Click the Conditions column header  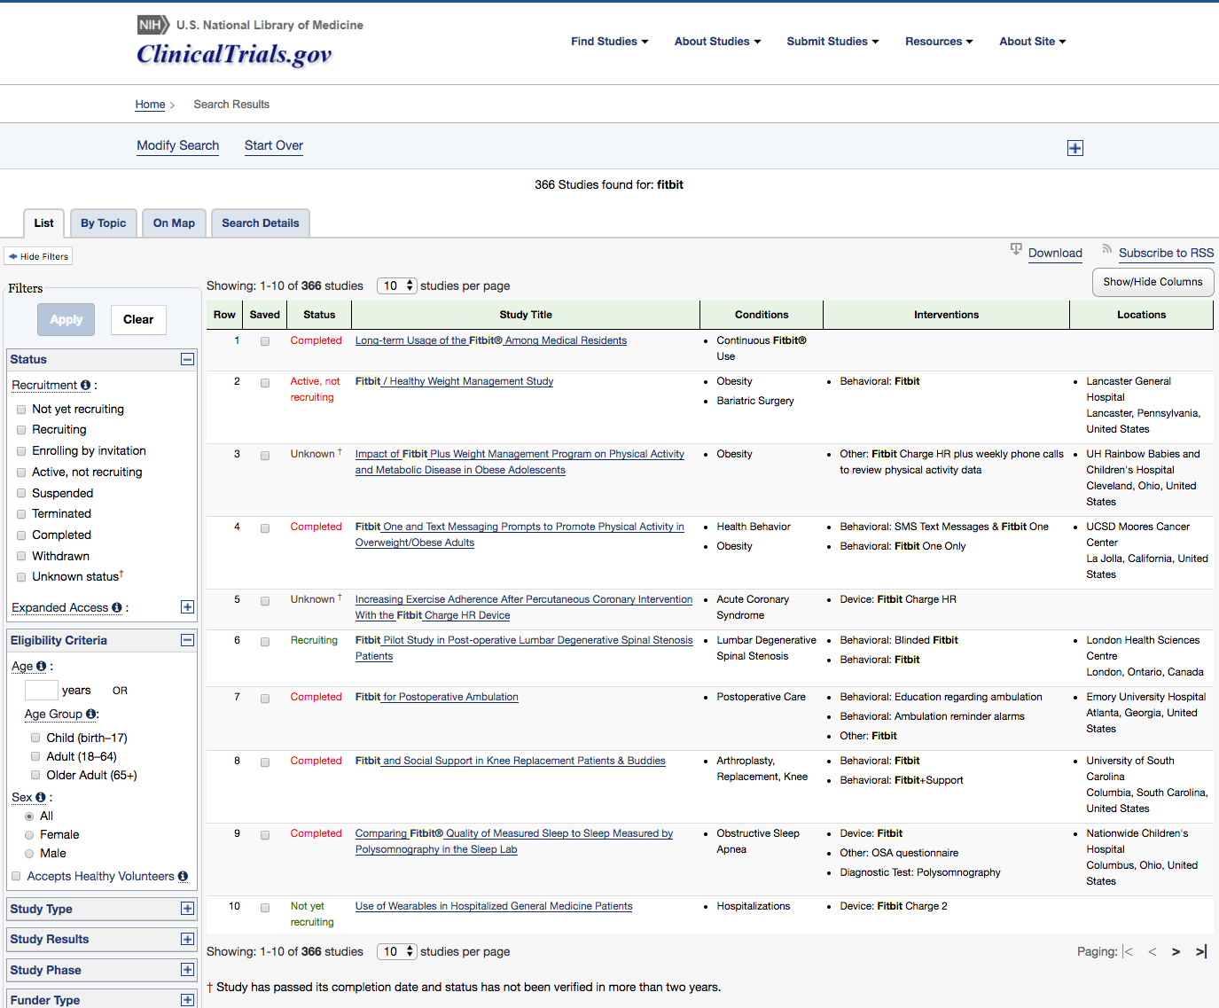pyautogui.click(x=762, y=315)
